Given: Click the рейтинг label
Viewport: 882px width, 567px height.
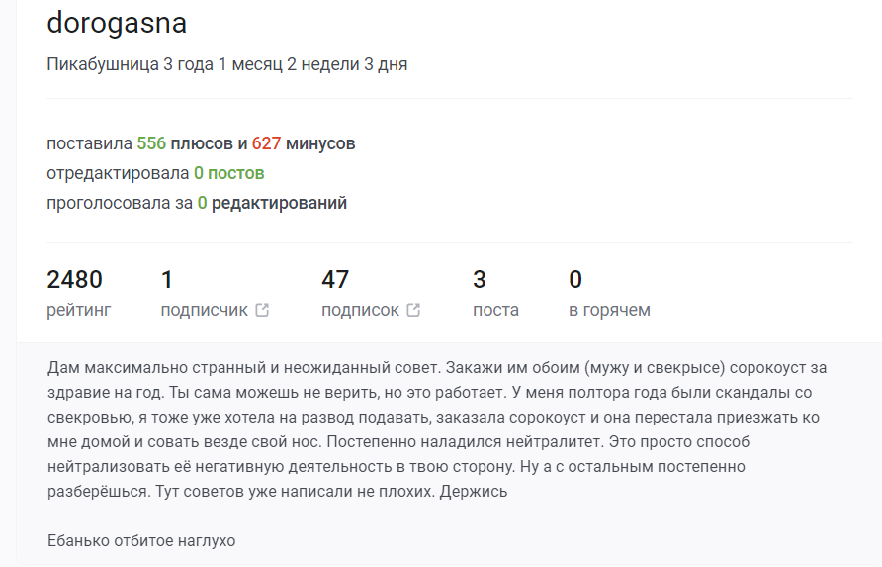Looking at the screenshot, I should pos(78,310).
